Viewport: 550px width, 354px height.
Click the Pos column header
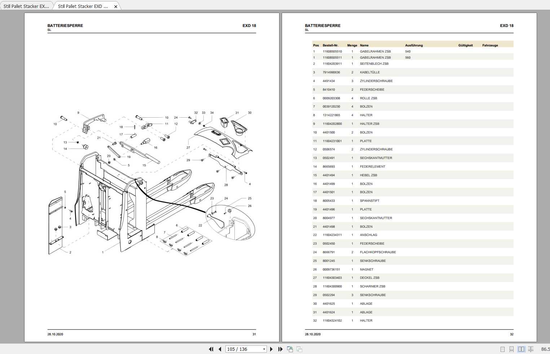pyautogui.click(x=316, y=45)
